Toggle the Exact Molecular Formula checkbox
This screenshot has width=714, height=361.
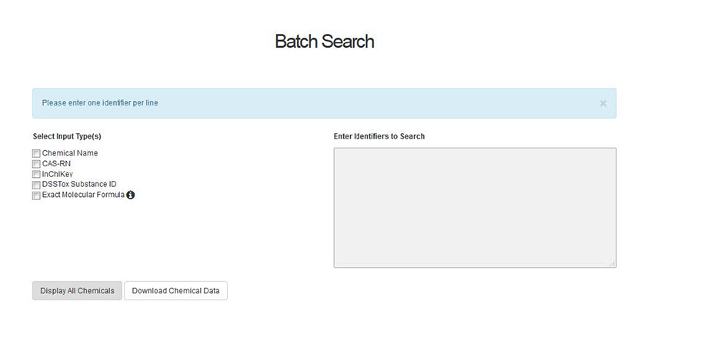36,196
